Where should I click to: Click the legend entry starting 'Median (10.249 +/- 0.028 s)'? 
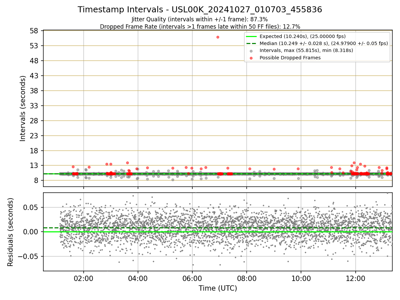tap(324, 43)
